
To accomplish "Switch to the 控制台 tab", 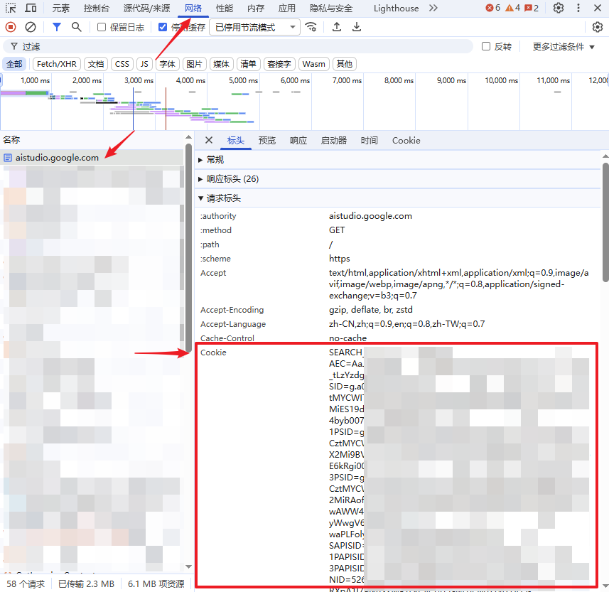I will point(97,9).
